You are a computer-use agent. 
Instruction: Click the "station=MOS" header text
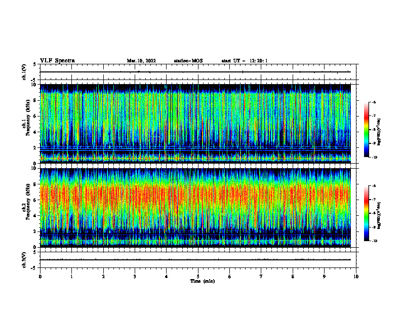click(x=188, y=61)
